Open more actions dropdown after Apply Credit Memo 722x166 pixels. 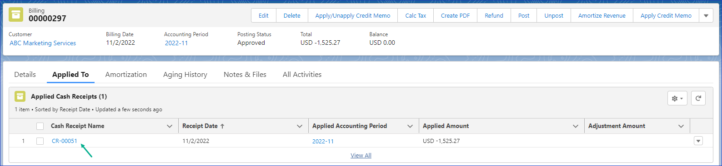(706, 15)
